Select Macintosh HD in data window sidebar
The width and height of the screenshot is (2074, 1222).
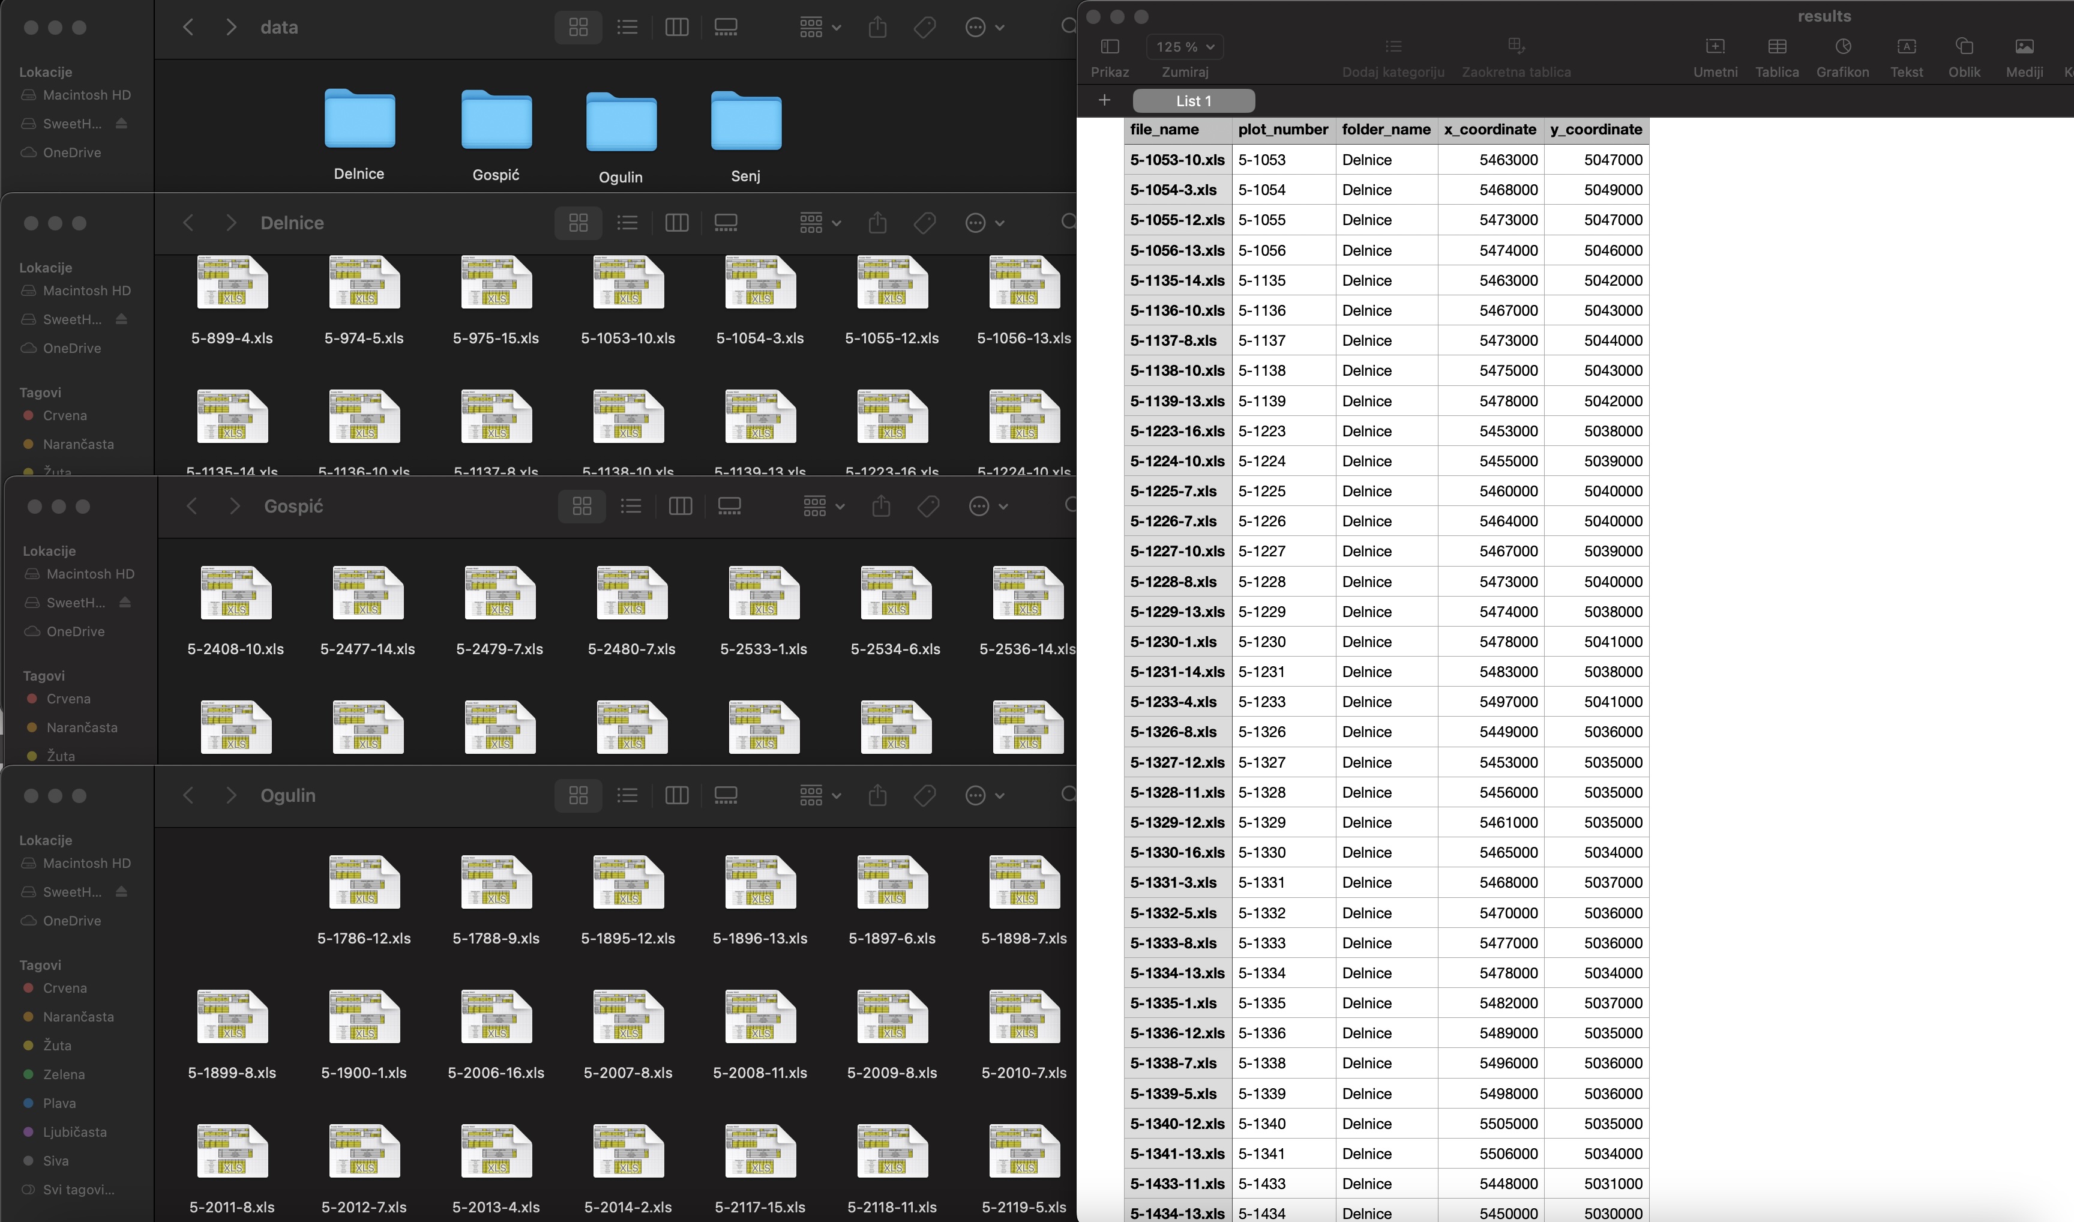(76, 95)
